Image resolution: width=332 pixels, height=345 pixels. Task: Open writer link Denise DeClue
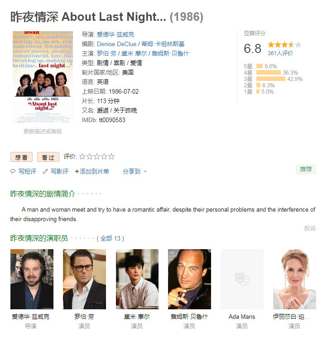(x=116, y=44)
